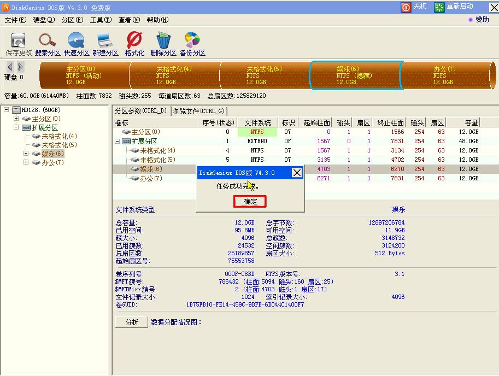Viewport: 499px width, 376px height.
Task: Click the 000F-C8BD volume serial number
Action: point(239,274)
